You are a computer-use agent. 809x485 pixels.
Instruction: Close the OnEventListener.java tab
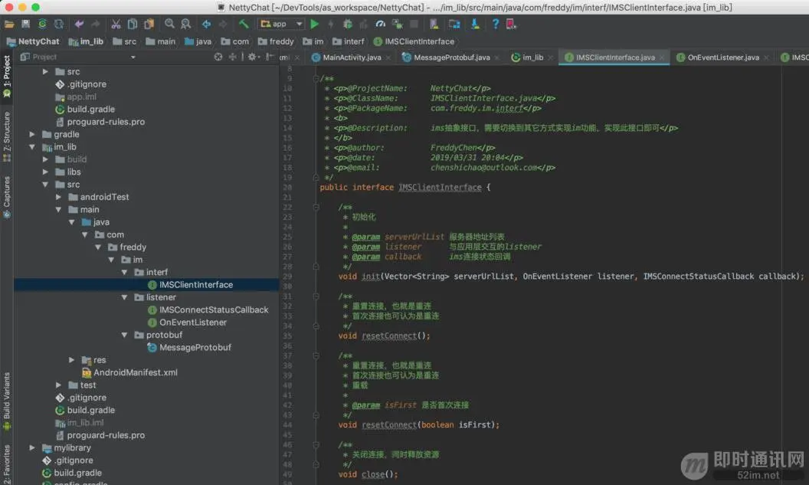[766, 57]
